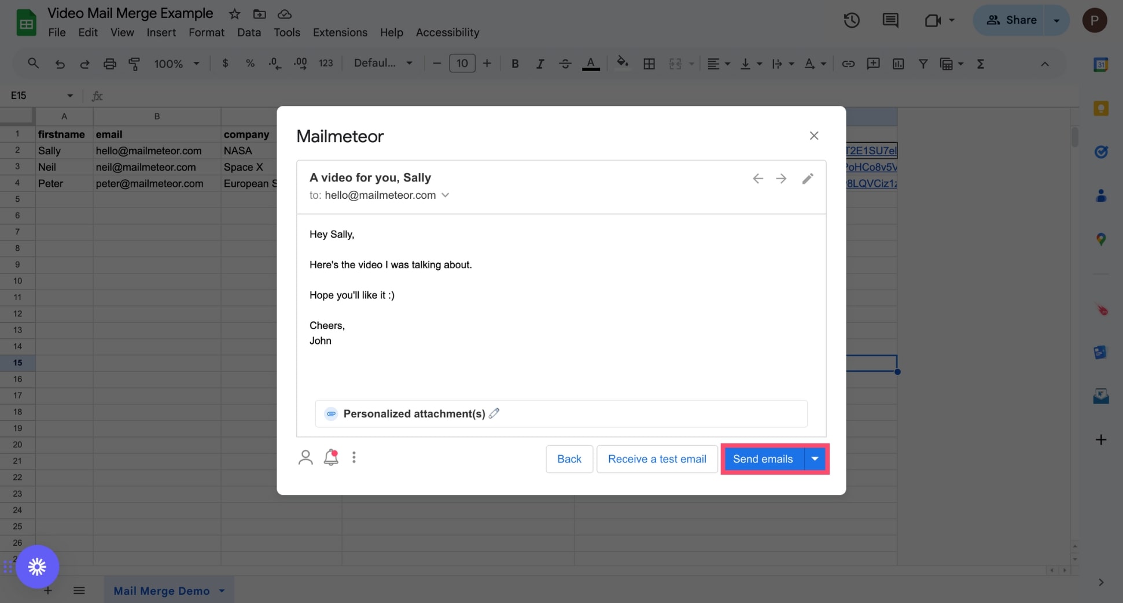Viewport: 1123px width, 603px height.
Task: Open the functions sigma menu
Action: [981, 64]
